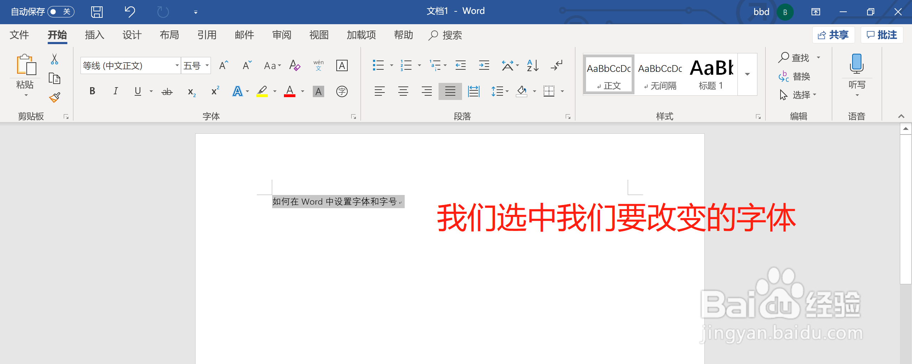912x364 pixels.
Task: Toggle center text alignment
Action: [x=403, y=91]
